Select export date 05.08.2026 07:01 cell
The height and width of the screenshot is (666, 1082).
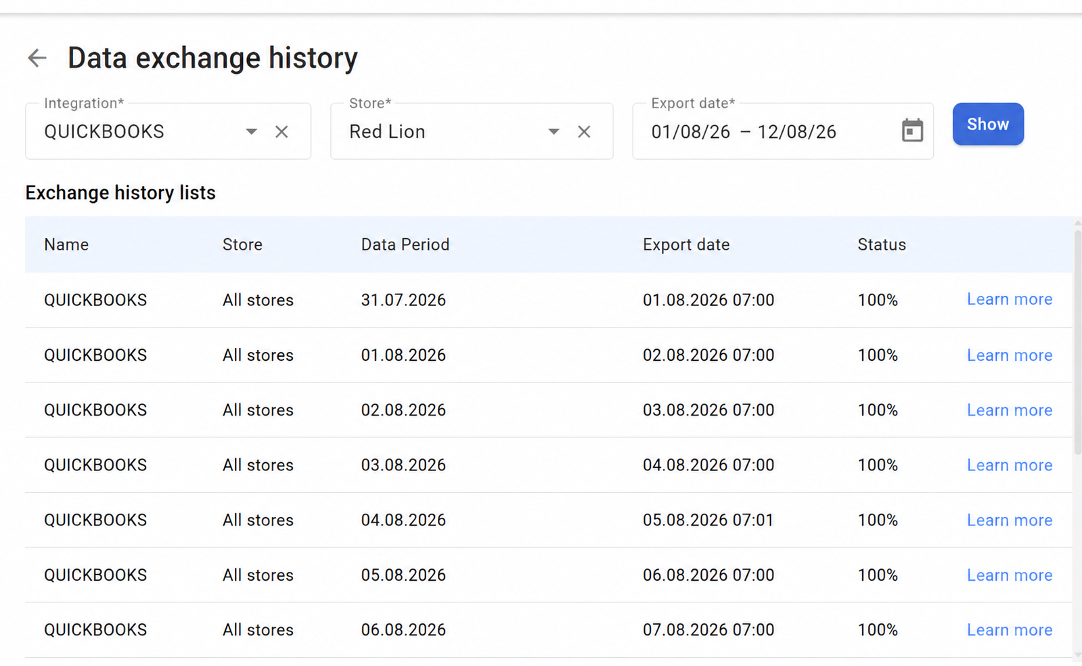pos(708,520)
